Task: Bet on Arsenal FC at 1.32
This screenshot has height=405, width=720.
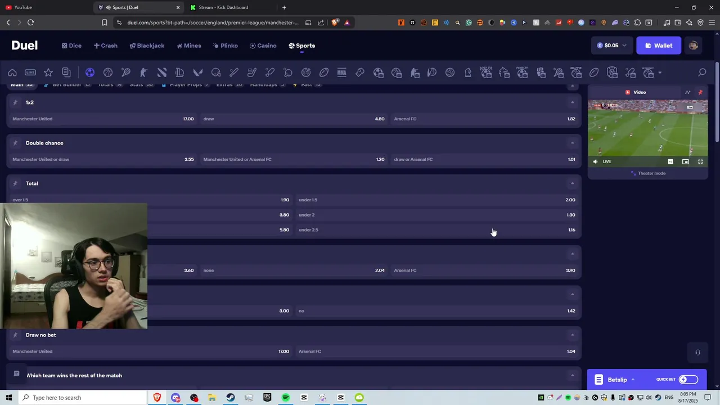Action: (x=484, y=119)
